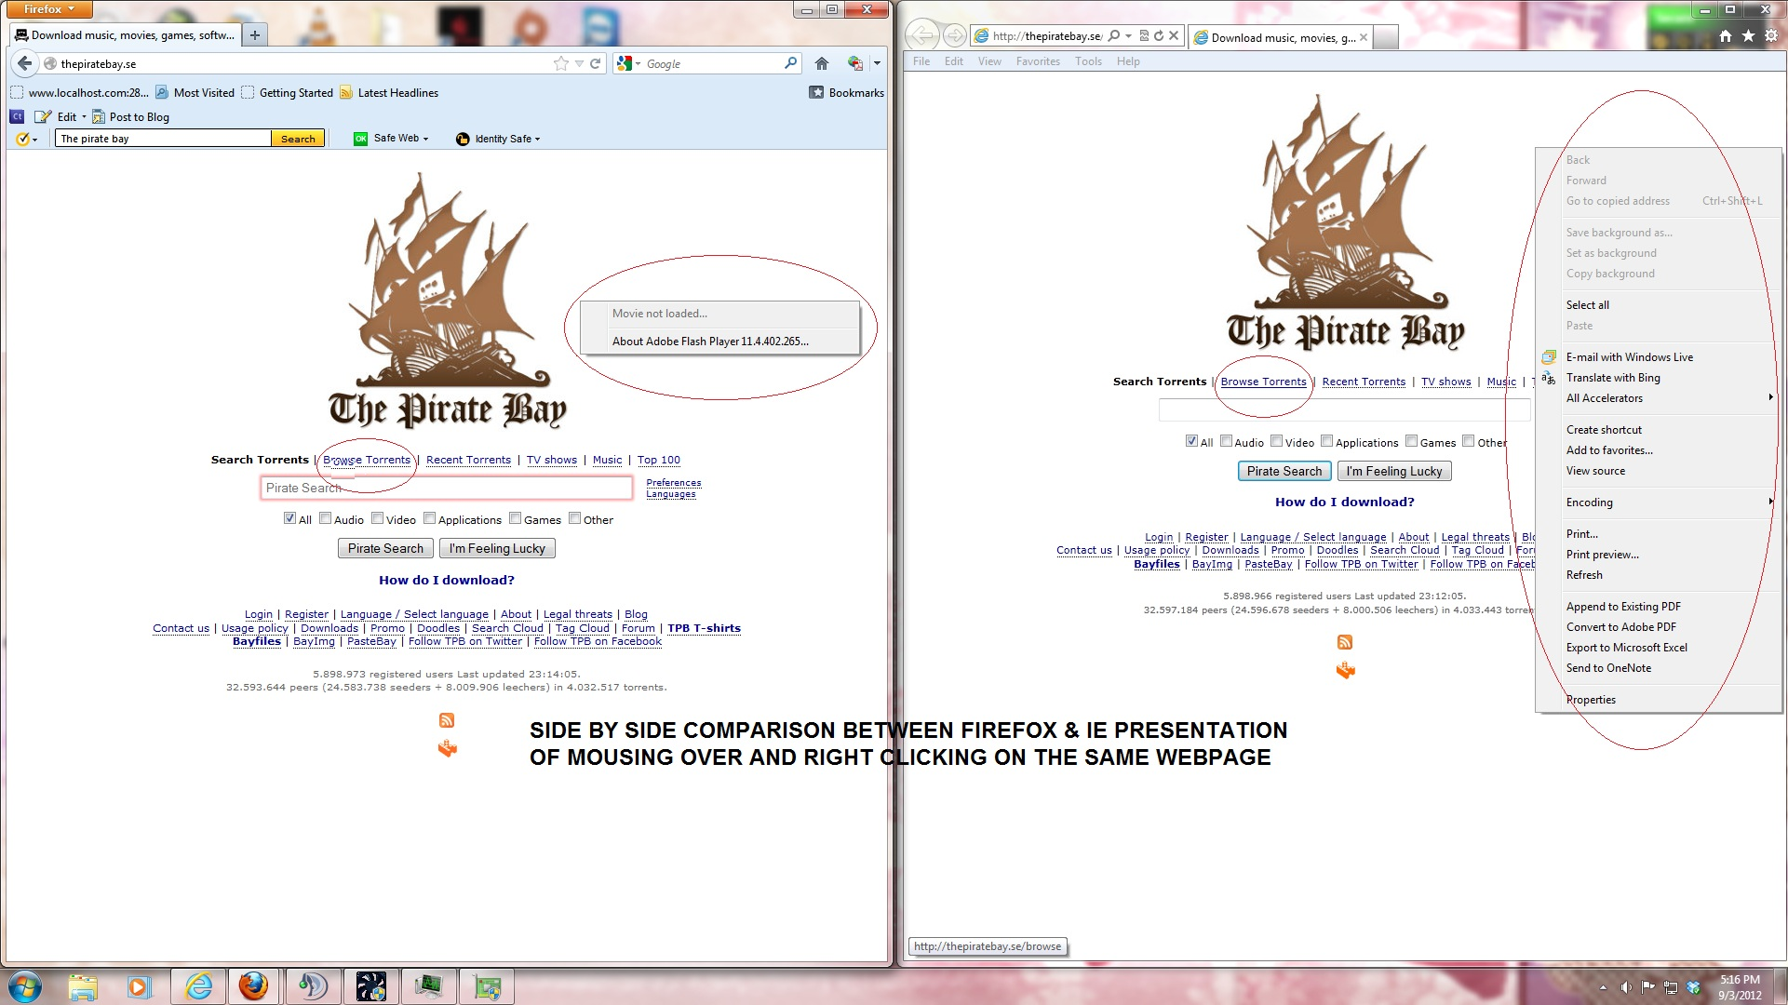Enable the Audio checkbox in Firefox
Image resolution: width=1788 pixels, height=1005 pixels.
[x=326, y=517]
